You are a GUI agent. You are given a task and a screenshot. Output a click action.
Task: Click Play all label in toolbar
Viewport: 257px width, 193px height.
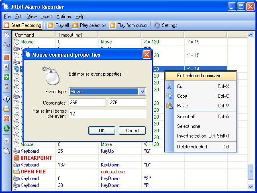(62, 25)
